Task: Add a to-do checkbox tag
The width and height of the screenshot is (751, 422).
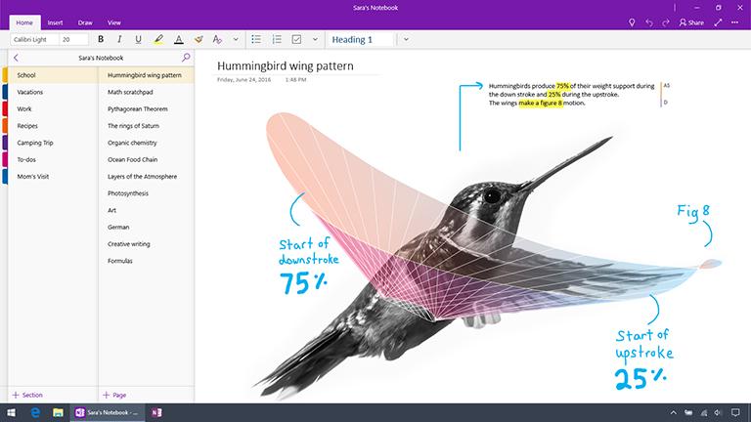Action: 297,40
